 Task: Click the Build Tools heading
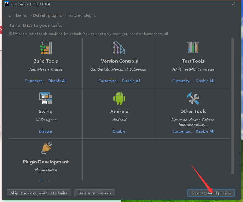46,61
